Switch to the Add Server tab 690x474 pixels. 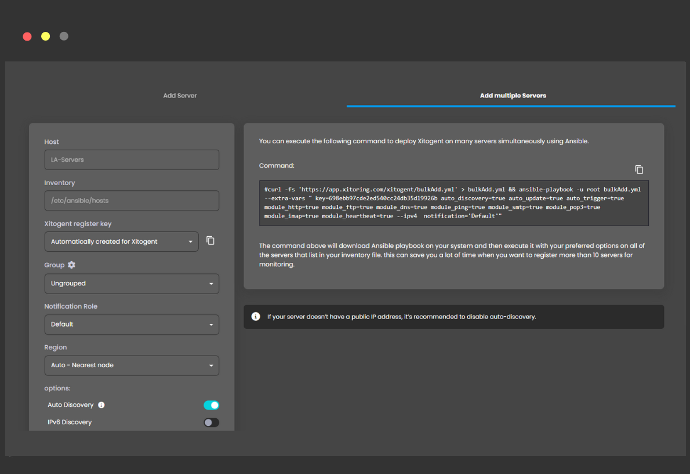coord(180,96)
